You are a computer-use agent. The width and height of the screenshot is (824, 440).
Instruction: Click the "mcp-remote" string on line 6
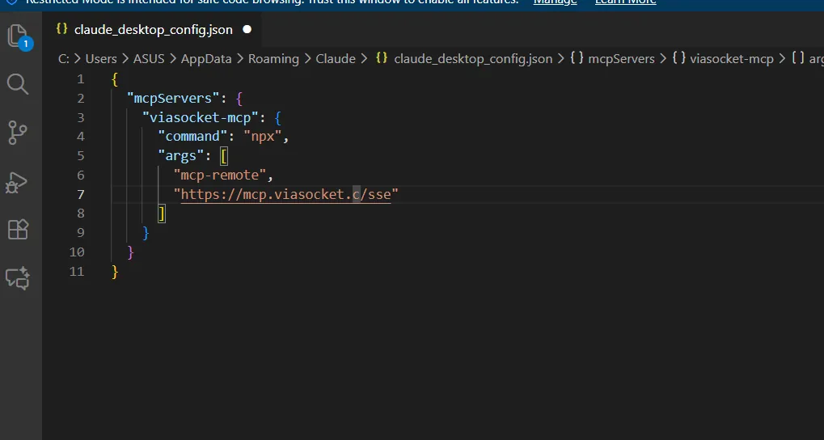[x=220, y=175]
